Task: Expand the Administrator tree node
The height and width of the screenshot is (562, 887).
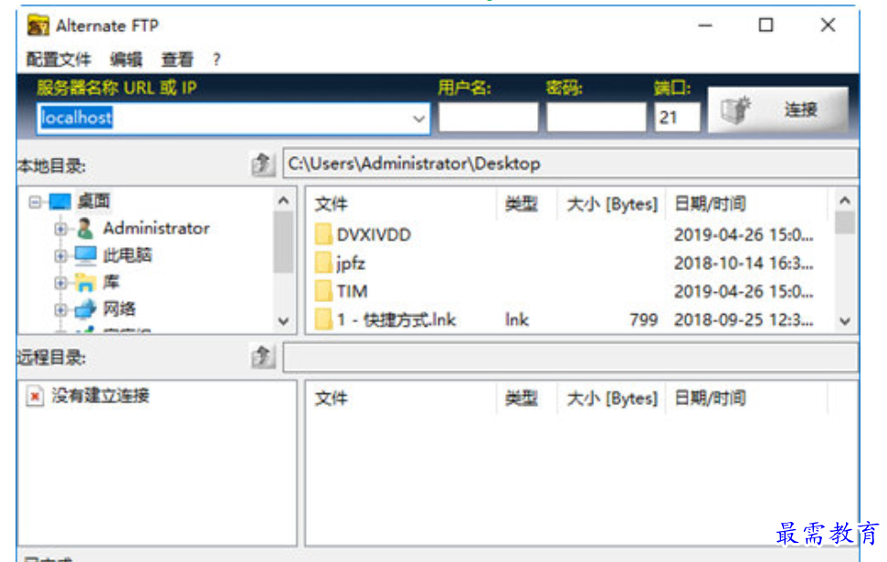Action: click(60, 229)
